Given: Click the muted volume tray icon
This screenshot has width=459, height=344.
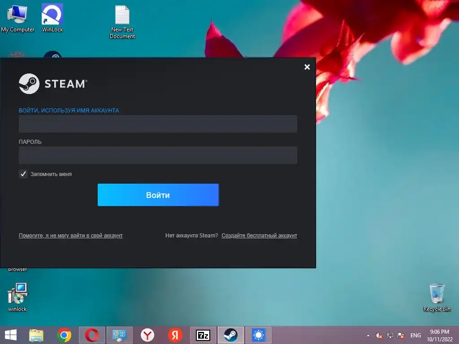Looking at the screenshot, I should click(x=379, y=335).
